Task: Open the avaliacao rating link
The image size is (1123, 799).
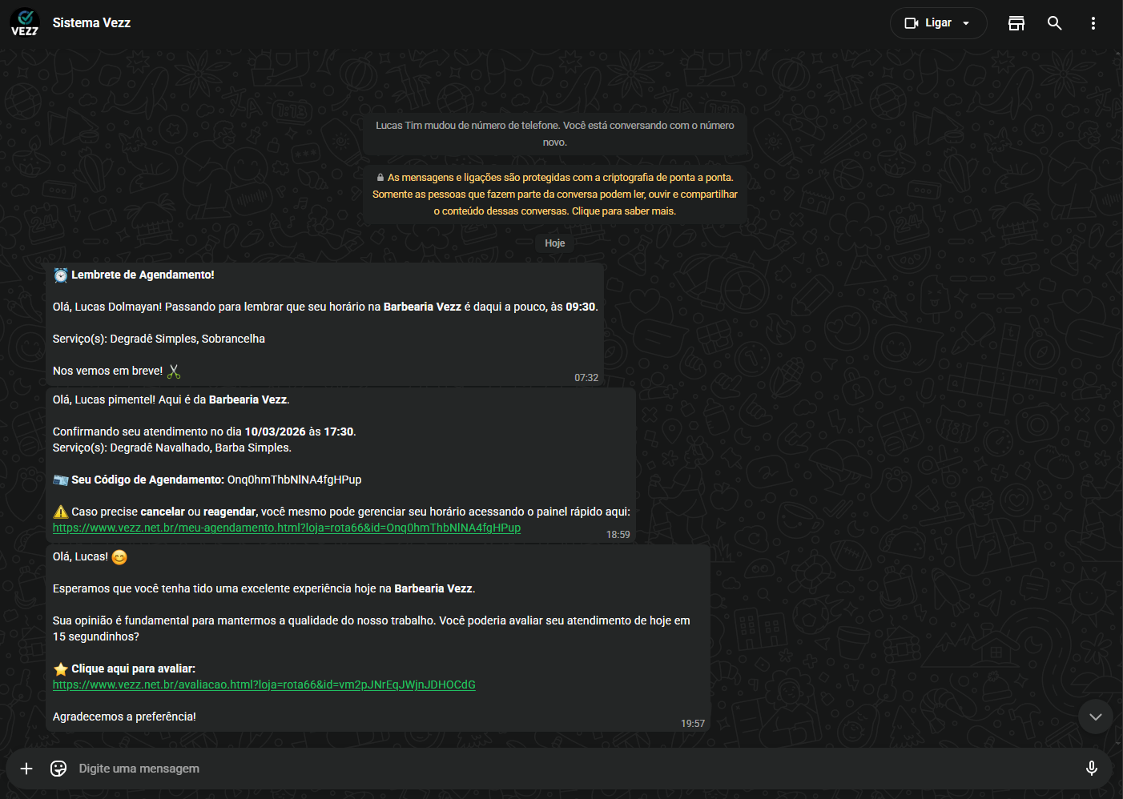Action: (264, 685)
